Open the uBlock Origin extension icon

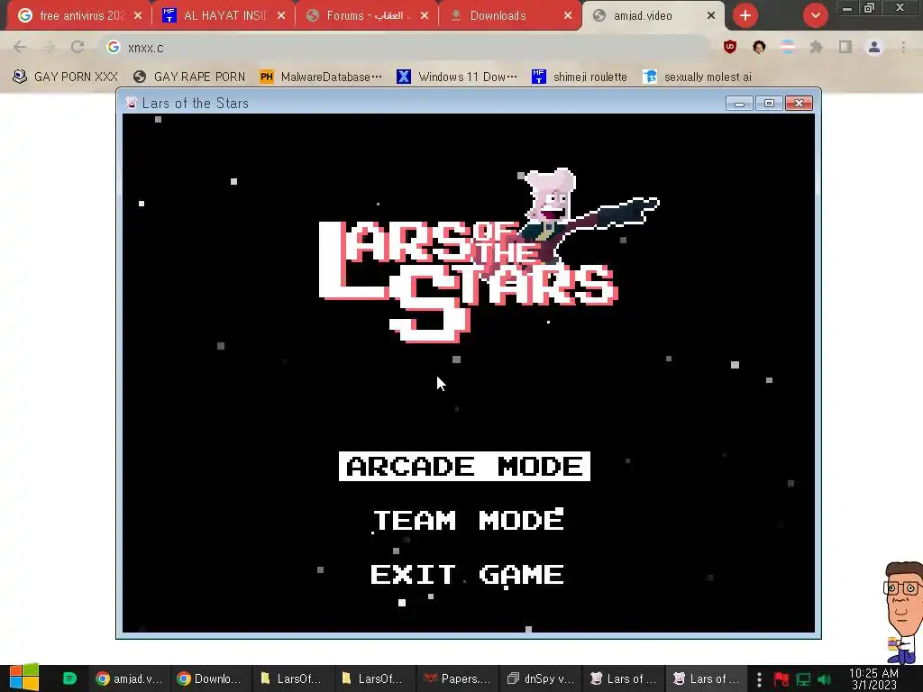(730, 47)
